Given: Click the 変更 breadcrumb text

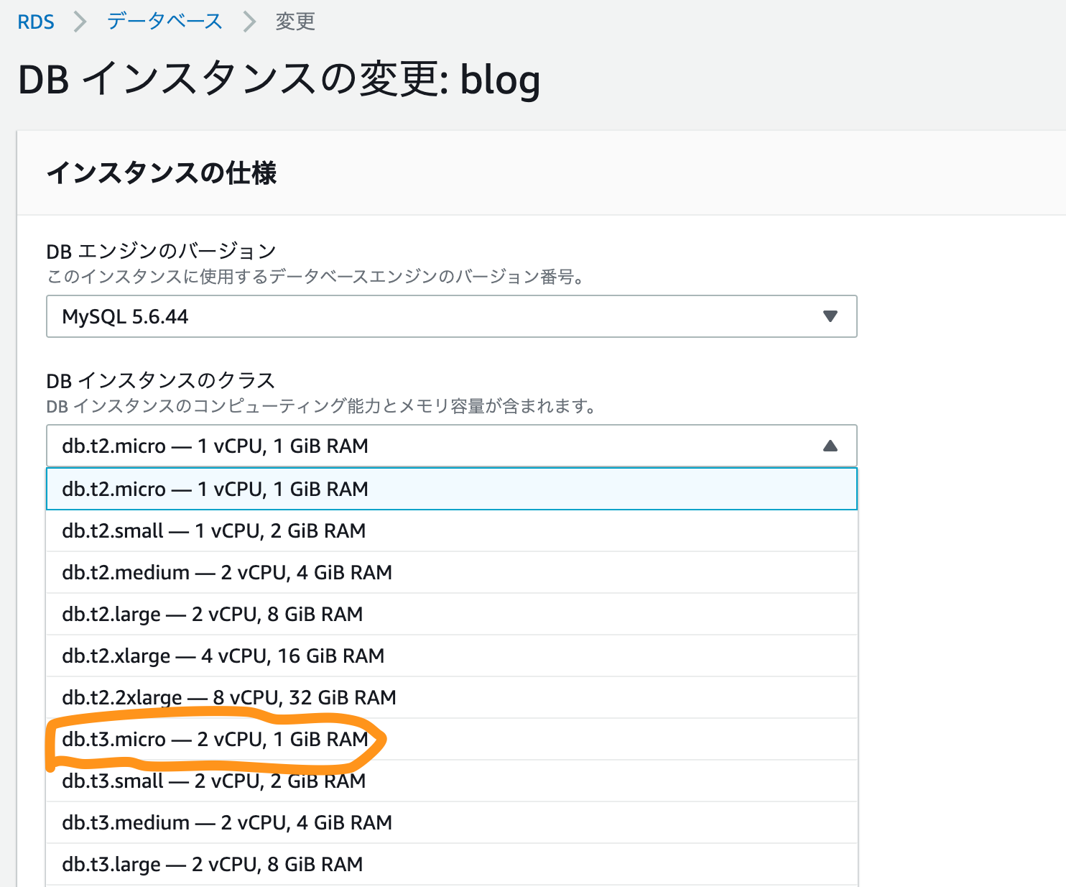Looking at the screenshot, I should pyautogui.click(x=295, y=22).
